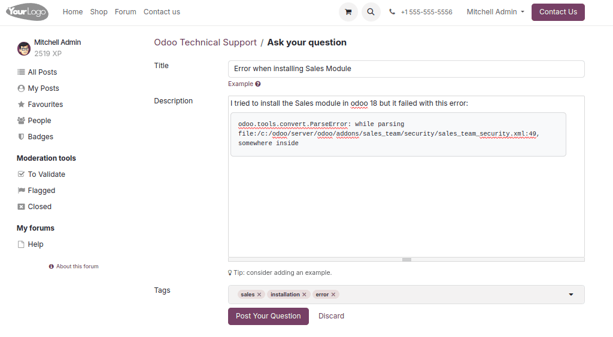Discard the question
This screenshot has width=613, height=337.
pos(331,316)
